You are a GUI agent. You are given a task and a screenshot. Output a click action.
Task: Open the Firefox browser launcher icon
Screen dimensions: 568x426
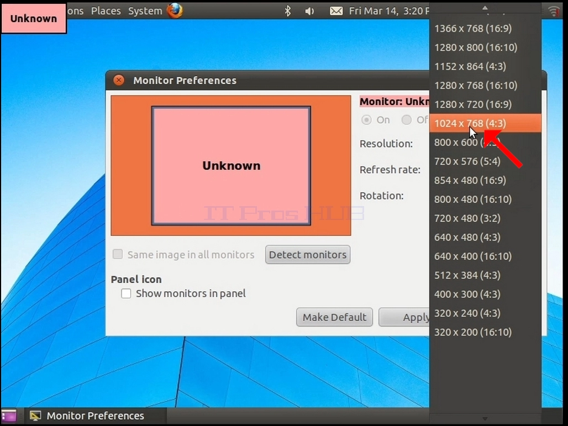tap(175, 10)
